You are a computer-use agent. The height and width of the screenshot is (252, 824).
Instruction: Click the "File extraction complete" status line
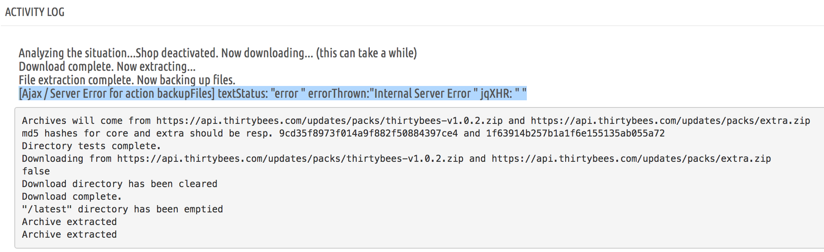coord(127,80)
